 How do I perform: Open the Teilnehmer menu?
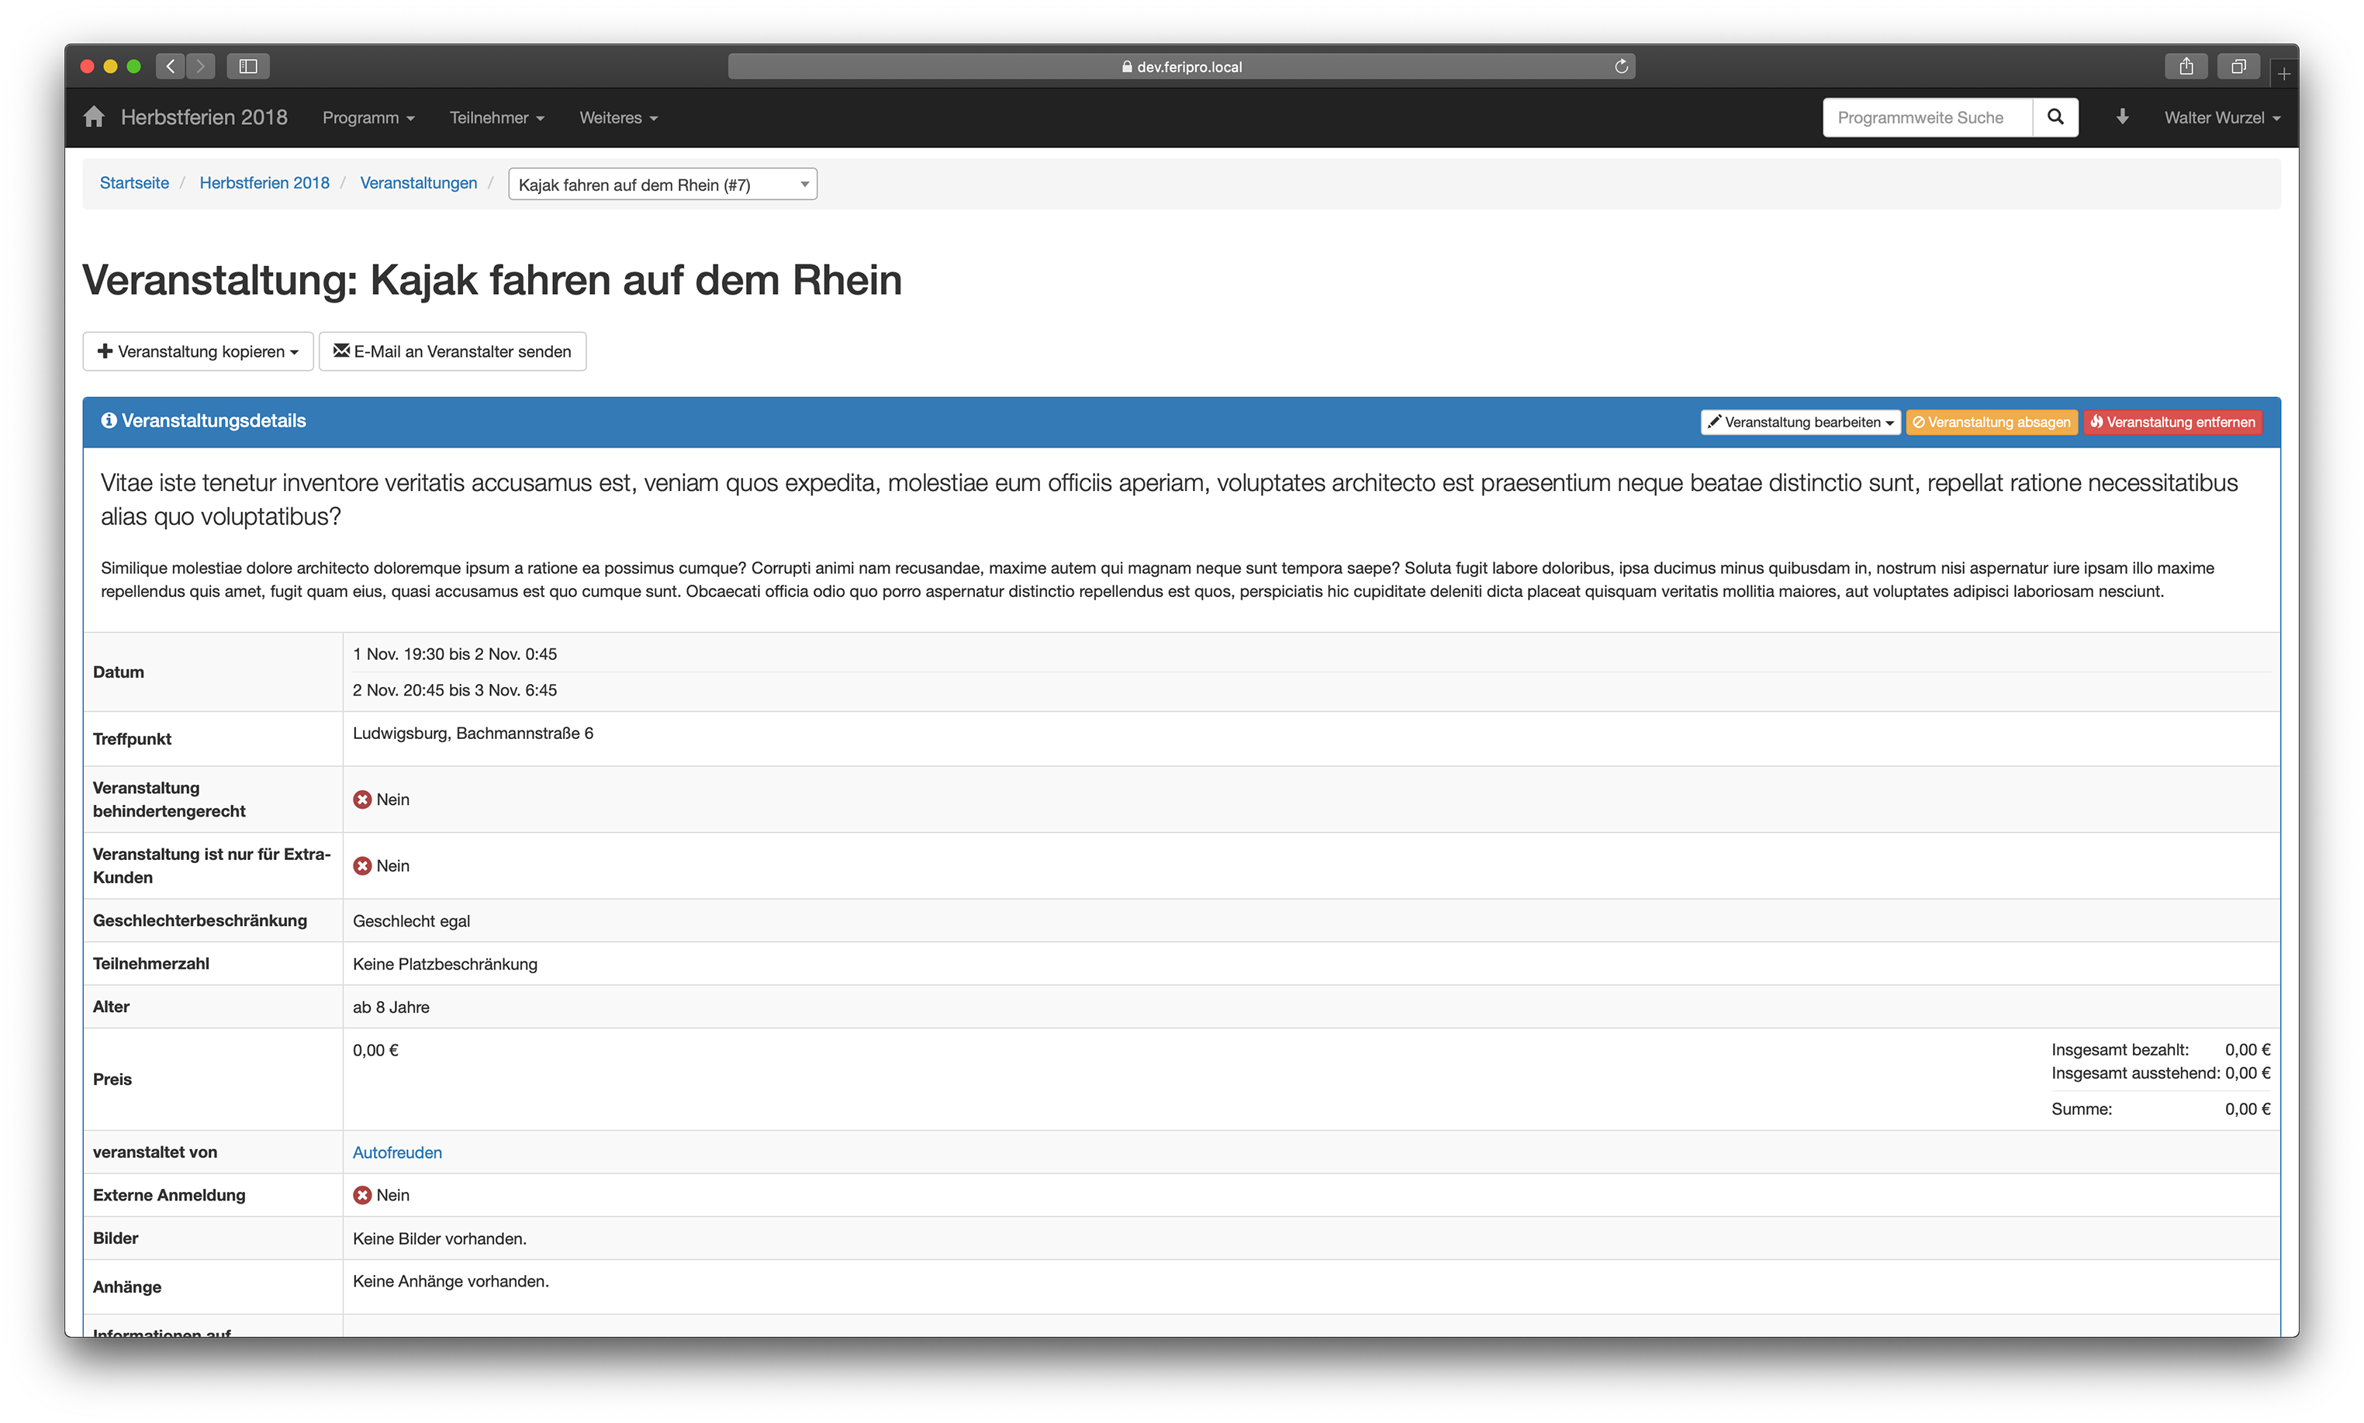click(x=497, y=118)
